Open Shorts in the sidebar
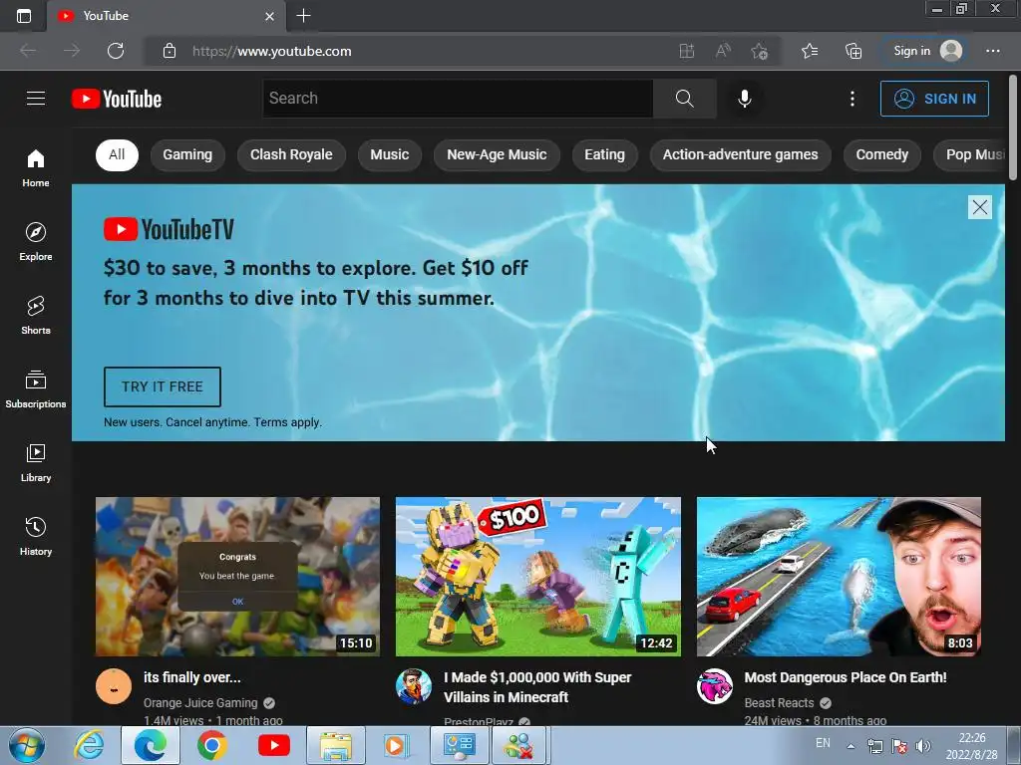 tap(36, 316)
